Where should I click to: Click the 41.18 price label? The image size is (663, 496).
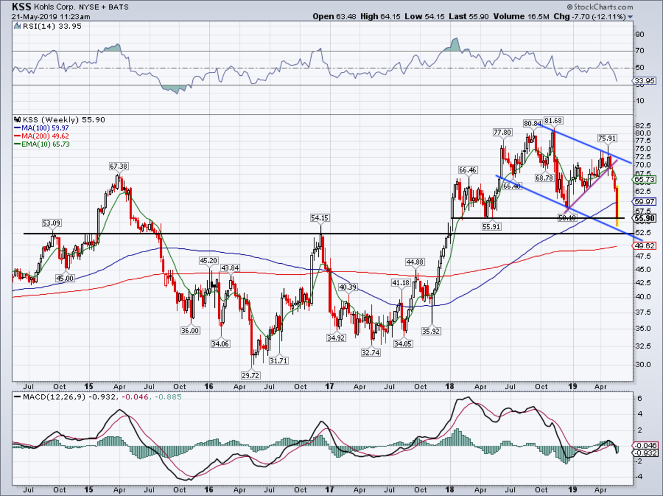[x=401, y=283]
